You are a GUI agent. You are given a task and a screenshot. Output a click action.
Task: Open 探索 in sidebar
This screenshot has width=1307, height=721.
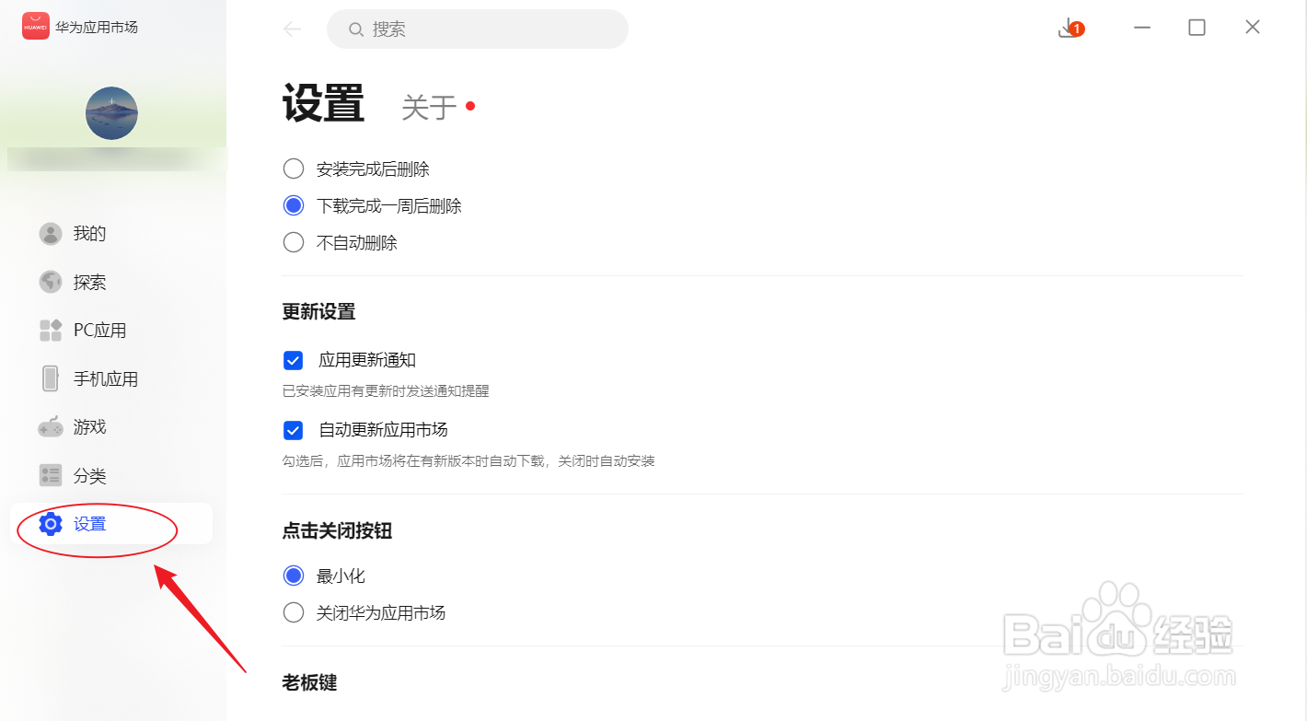coord(111,282)
